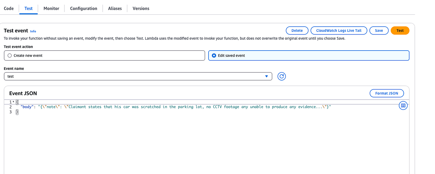Run the orange Test button
Viewport: 435px width, 174px height.
pyautogui.click(x=400, y=30)
